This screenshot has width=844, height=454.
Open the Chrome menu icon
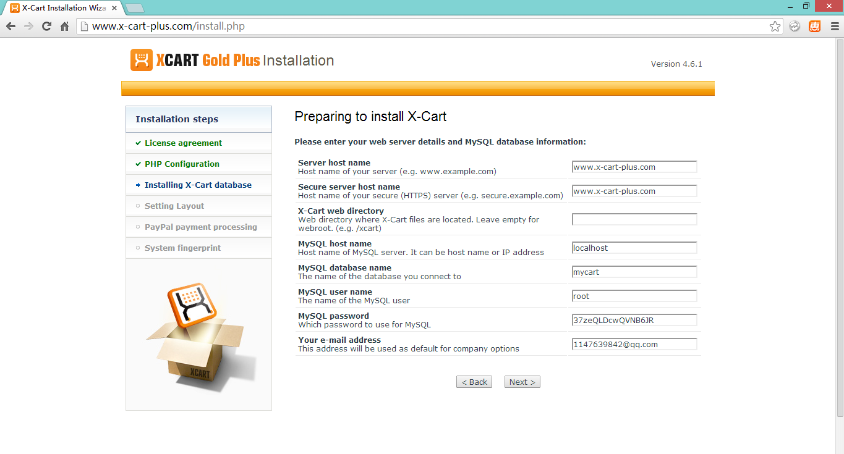click(833, 26)
